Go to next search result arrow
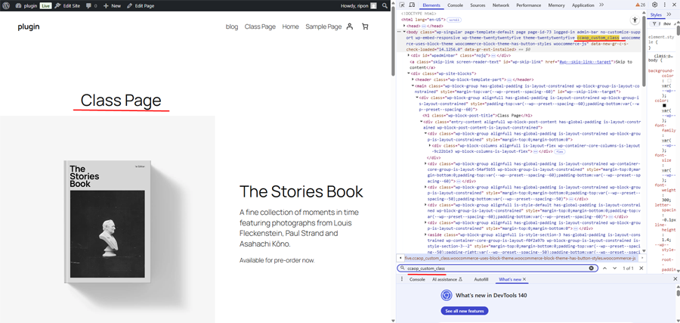The width and height of the screenshot is (680, 323). click(x=614, y=269)
